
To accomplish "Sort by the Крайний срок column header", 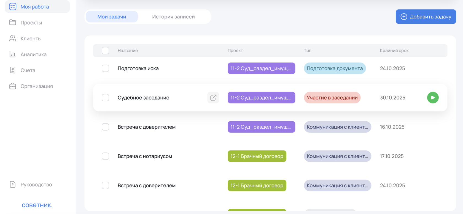I will pos(394,51).
